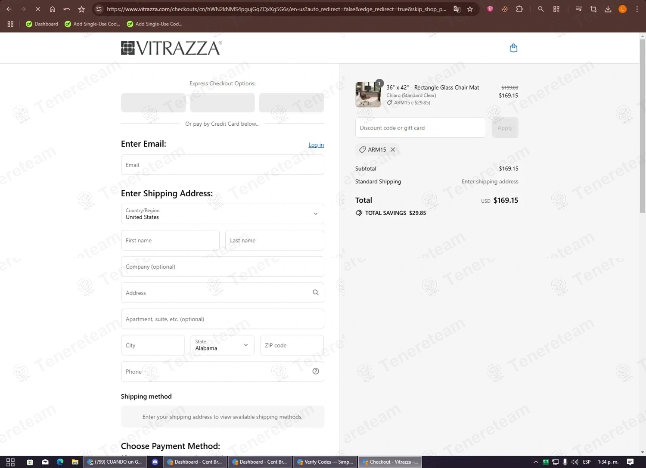
Task: Show hidden tray icons chevron
Action: tap(536, 462)
